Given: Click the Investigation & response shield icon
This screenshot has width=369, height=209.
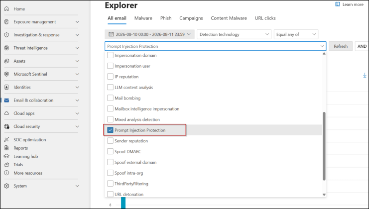Looking at the screenshot, I should 6,35.
